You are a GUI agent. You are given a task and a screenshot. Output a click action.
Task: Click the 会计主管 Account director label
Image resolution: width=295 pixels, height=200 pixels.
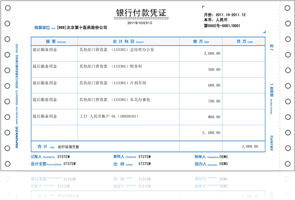point(46,164)
